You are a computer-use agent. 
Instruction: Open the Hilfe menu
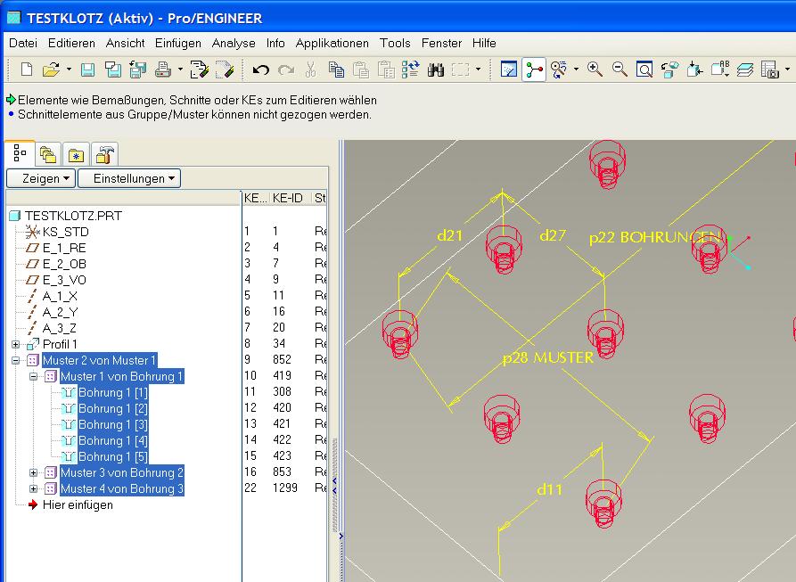[484, 43]
